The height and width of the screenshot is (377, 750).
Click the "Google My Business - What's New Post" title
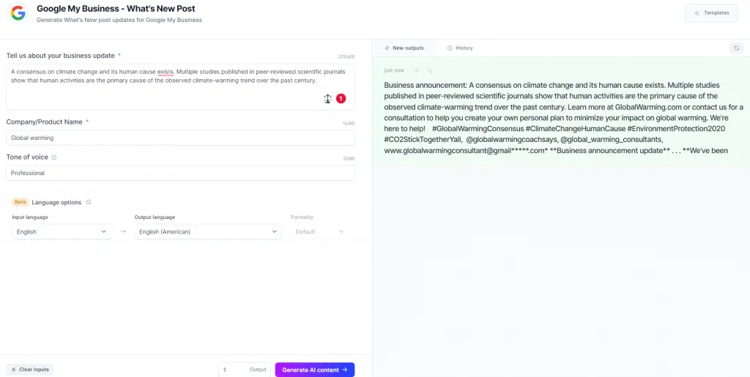pos(116,9)
